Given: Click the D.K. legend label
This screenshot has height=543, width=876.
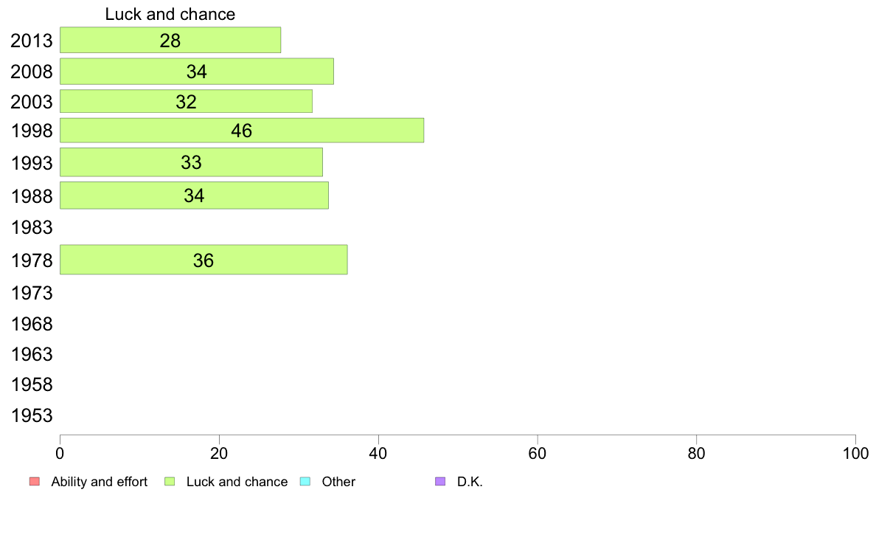Looking at the screenshot, I should [469, 482].
